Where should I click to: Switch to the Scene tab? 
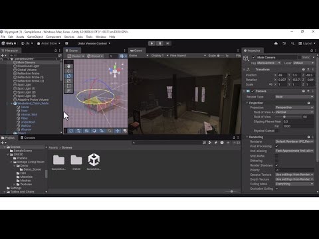(x=72, y=50)
